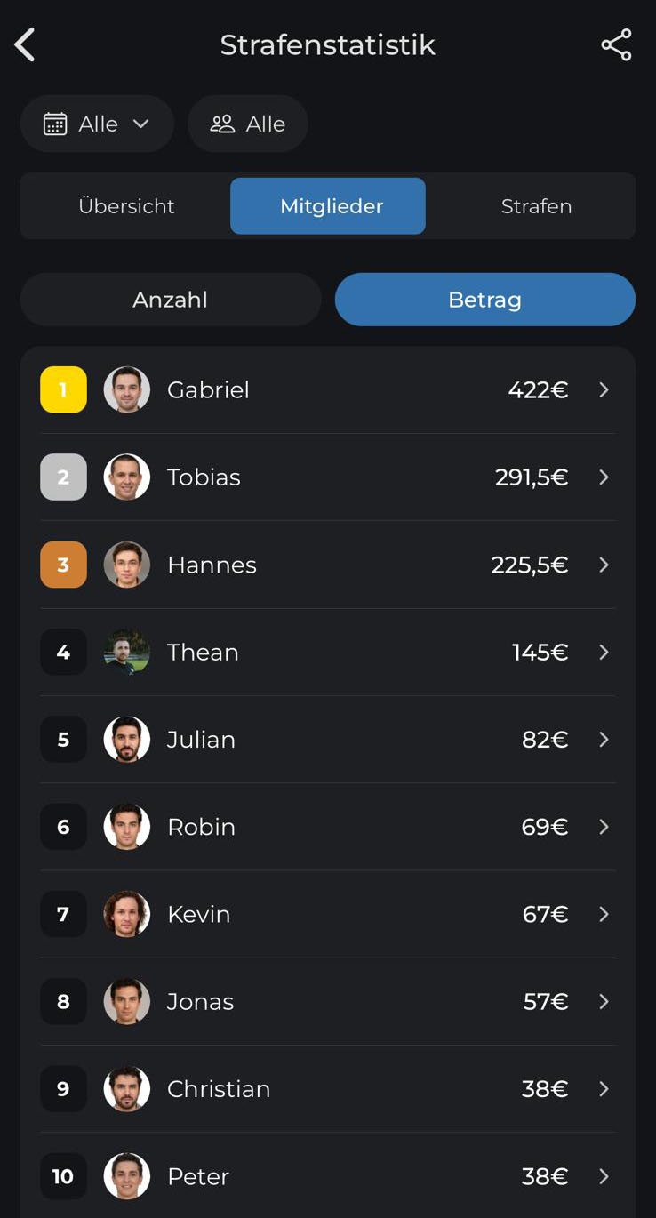Image resolution: width=656 pixels, height=1218 pixels.
Task: Expand Peter's row arrow
Action: [x=604, y=1176]
